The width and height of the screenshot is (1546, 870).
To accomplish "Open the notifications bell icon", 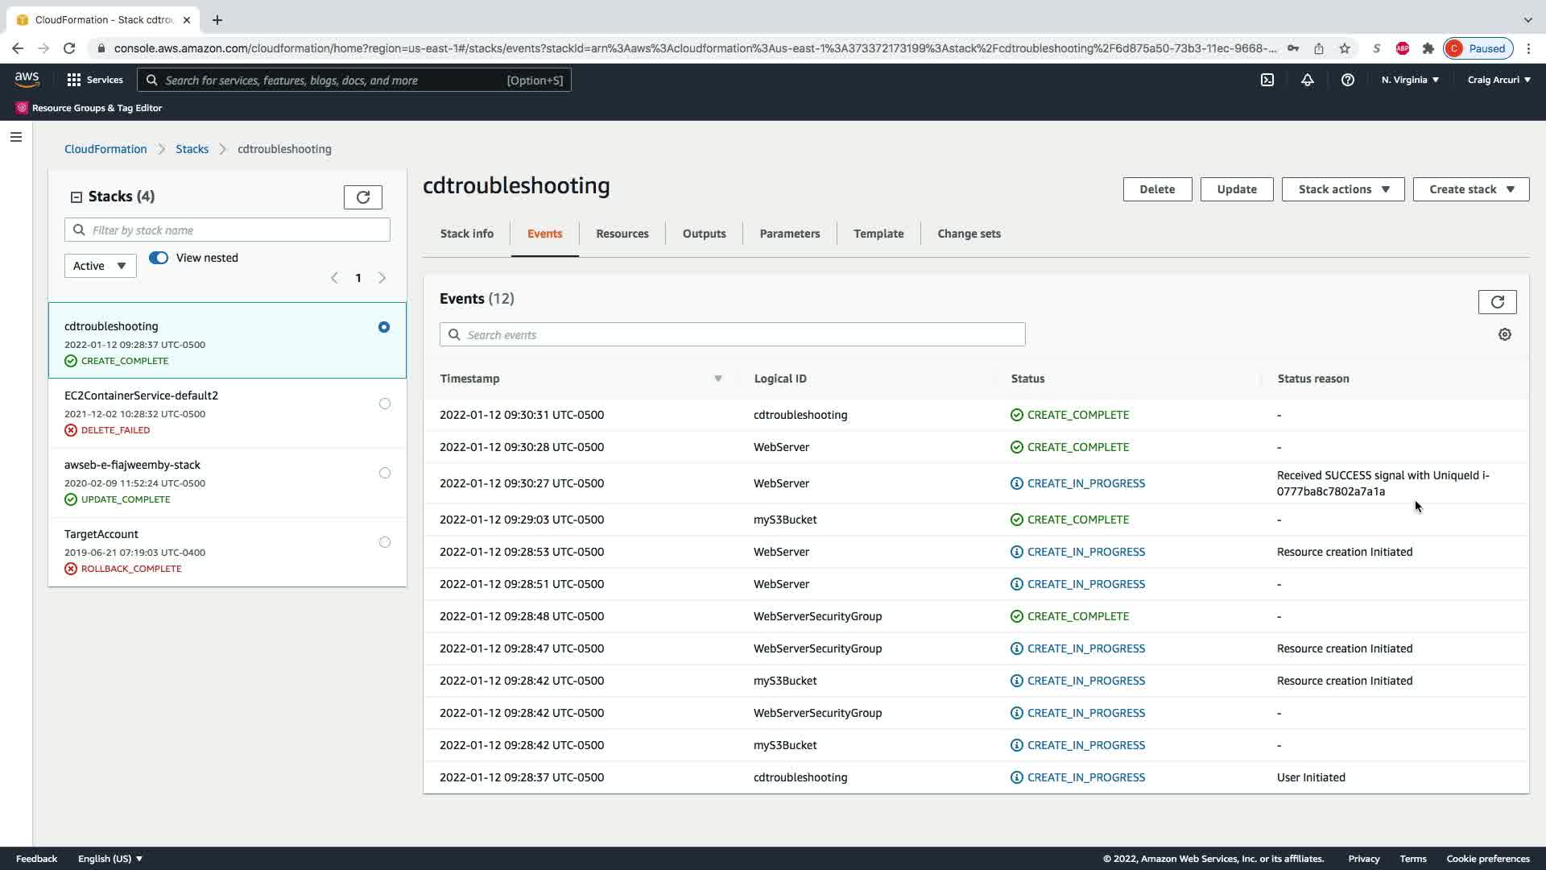I will click(1308, 80).
